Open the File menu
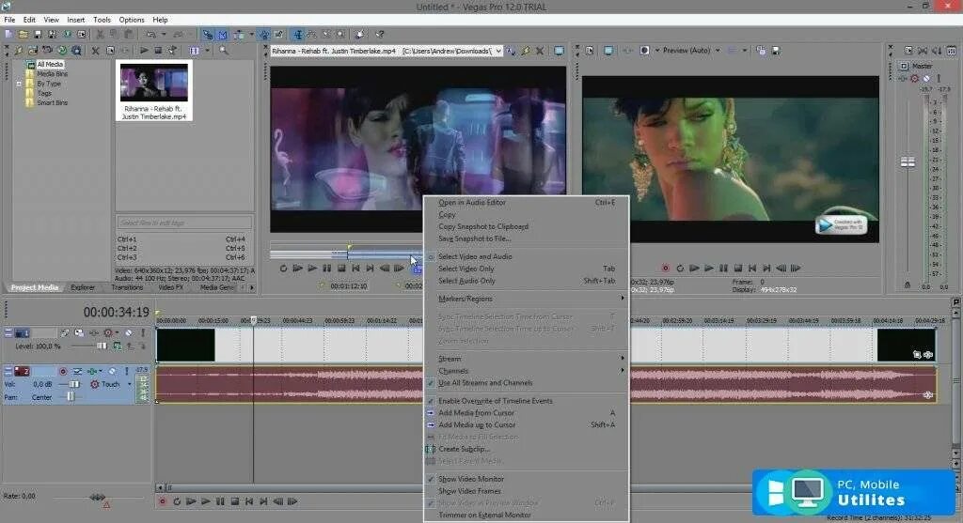Screen dimensions: 963x523 click(x=9, y=20)
